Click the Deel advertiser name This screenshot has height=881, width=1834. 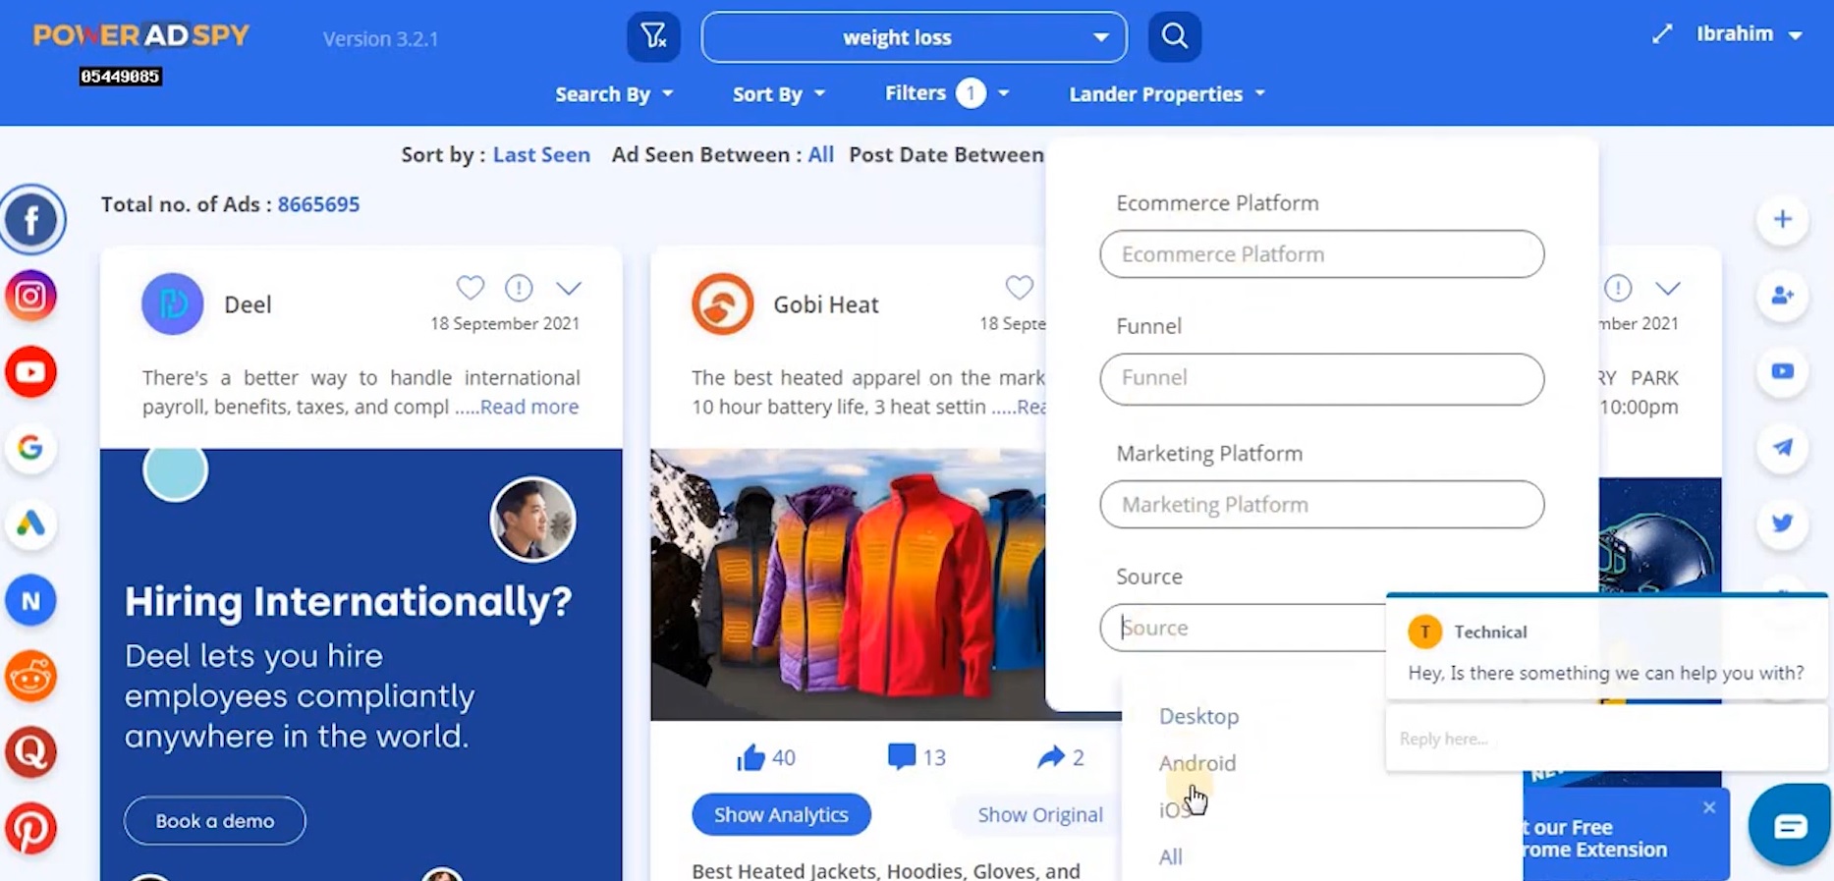click(248, 305)
